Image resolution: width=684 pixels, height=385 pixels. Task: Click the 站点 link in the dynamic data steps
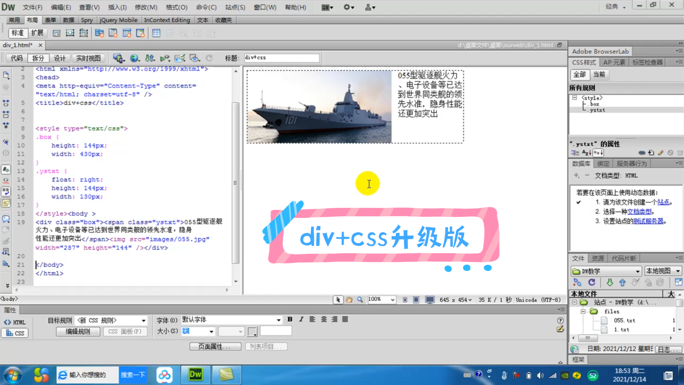663,202
